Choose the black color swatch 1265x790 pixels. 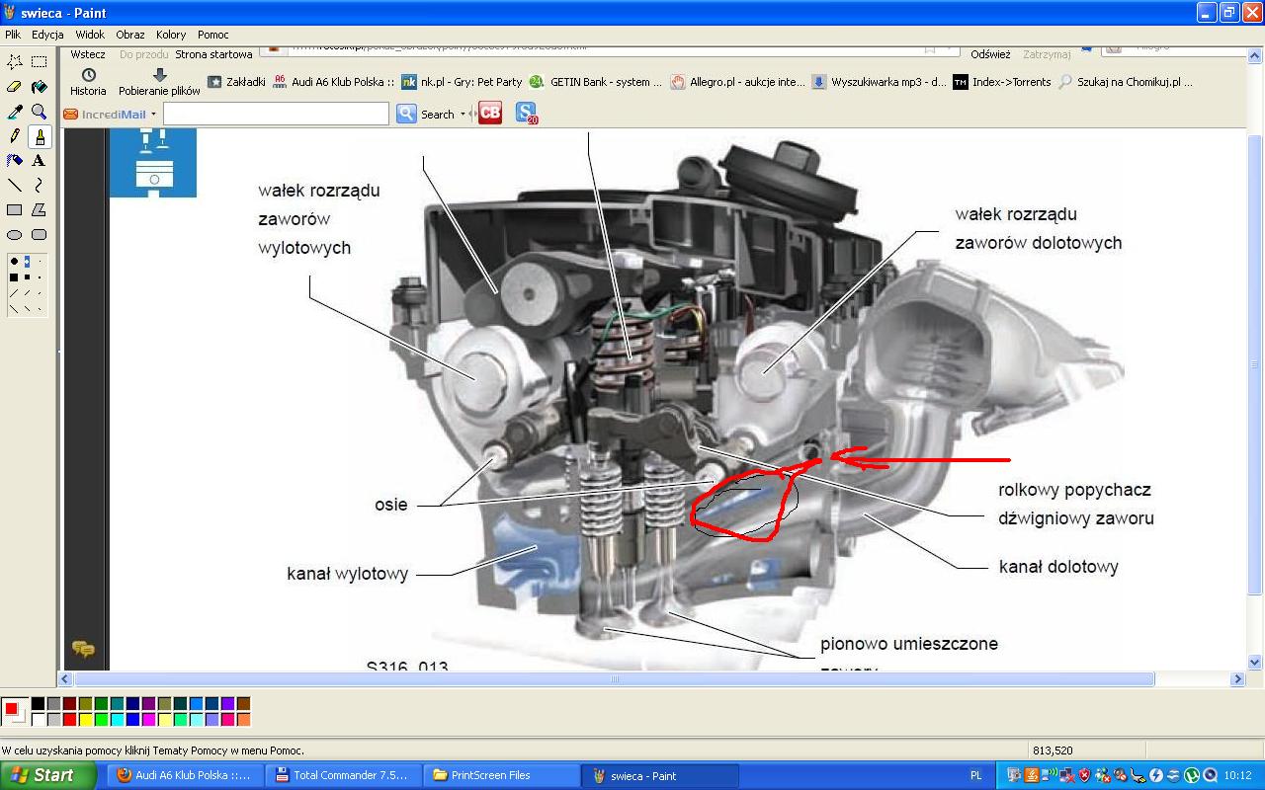coord(38,704)
